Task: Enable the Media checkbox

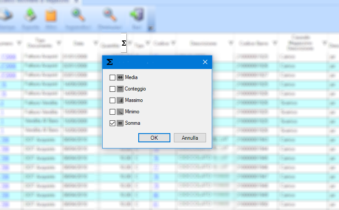Action: (112, 77)
